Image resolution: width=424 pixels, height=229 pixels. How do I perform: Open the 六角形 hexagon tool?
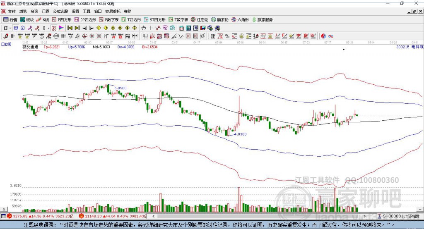point(240,20)
